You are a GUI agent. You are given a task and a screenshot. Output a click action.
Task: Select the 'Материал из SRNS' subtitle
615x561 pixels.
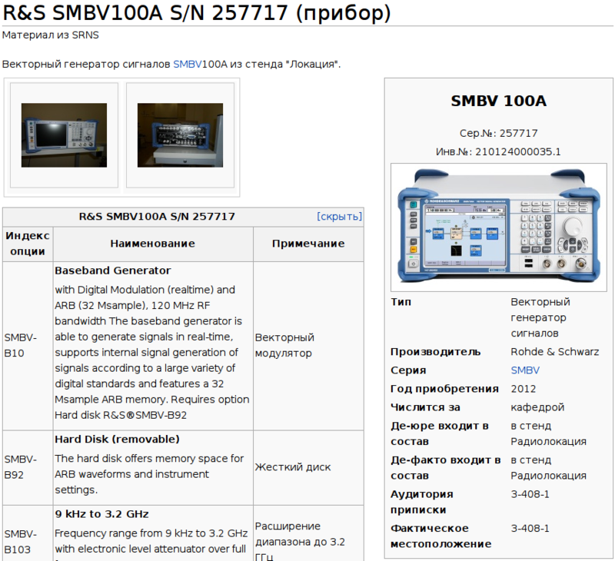pos(50,35)
